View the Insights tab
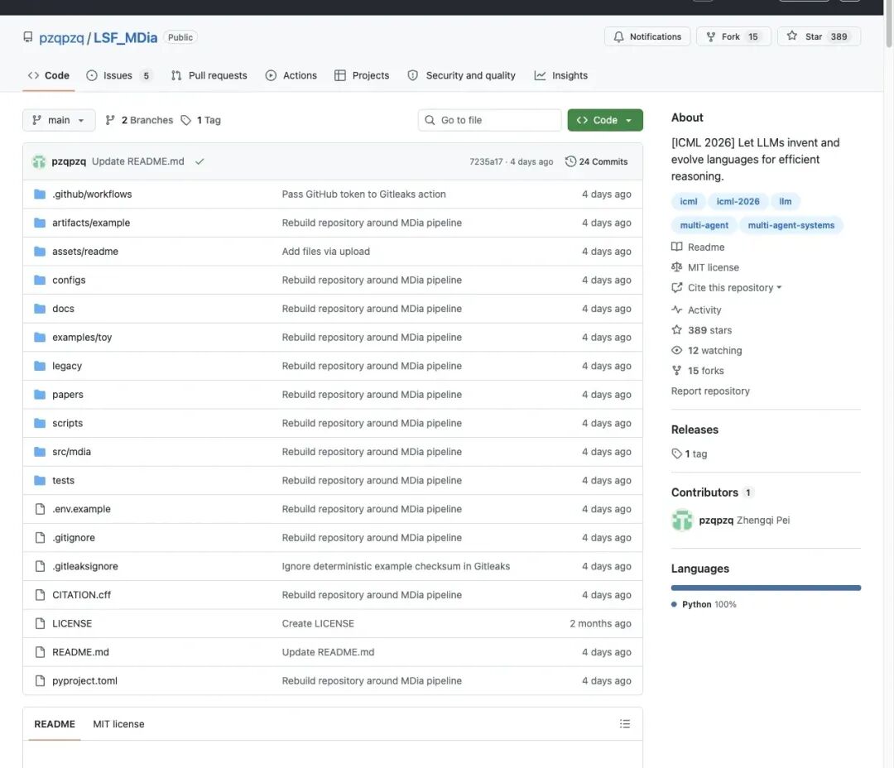Screen dimensions: 894x768 click(x=560, y=75)
